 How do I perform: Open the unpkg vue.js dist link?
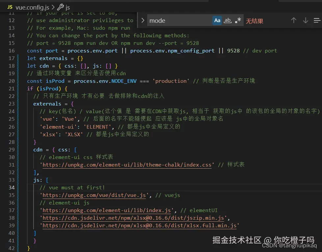[94, 195]
